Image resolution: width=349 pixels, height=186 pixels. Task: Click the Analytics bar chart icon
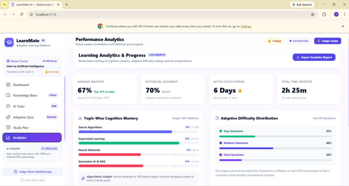point(8,138)
